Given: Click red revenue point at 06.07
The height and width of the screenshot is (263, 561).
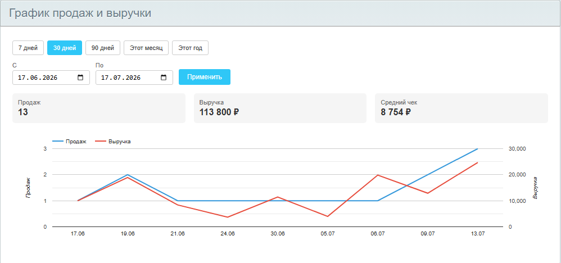Looking at the screenshot, I should (378, 175).
